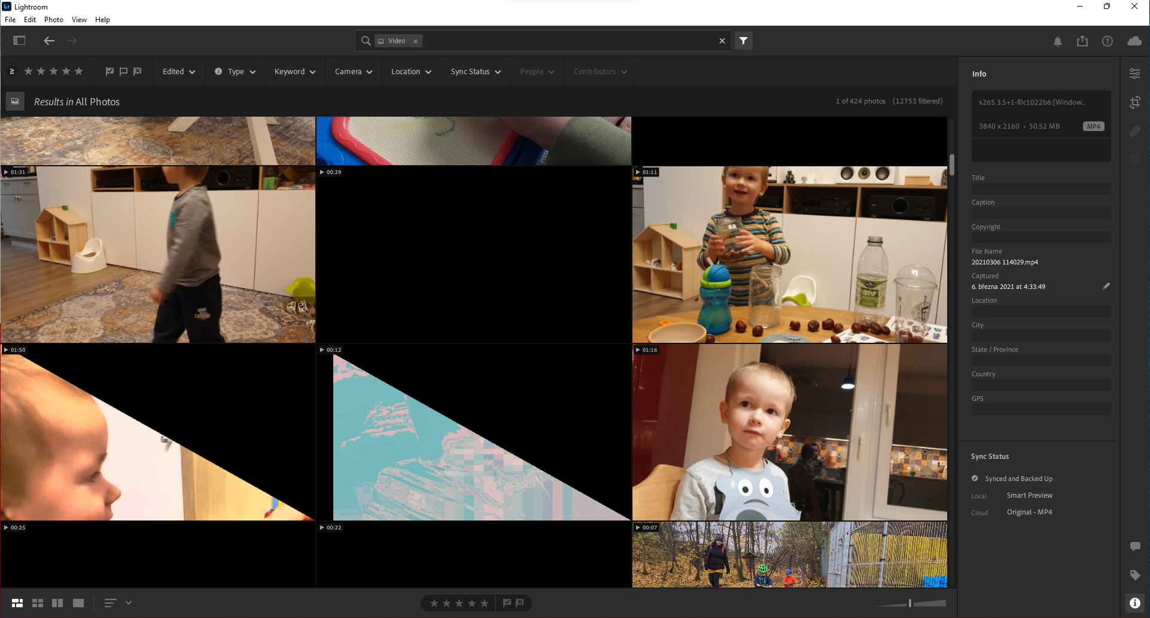Select the Crop tool in right sidebar
This screenshot has width=1150, height=618.
coord(1135,102)
